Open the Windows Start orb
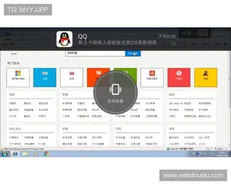 (4, 154)
